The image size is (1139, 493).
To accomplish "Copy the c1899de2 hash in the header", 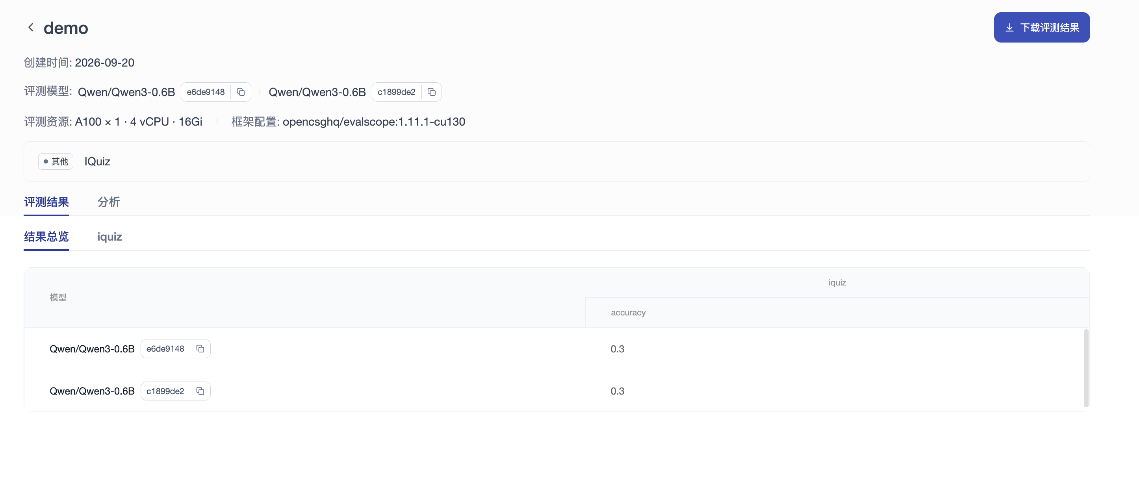I will click(x=432, y=92).
